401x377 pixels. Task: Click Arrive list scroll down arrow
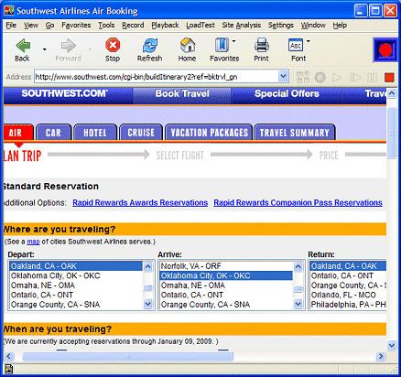[298, 304]
